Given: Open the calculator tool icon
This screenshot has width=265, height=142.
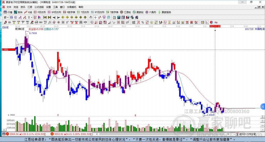Looking at the screenshot, I should [x=119, y=17].
